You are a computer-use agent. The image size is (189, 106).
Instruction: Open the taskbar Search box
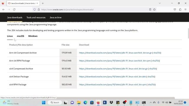(x=55, y=102)
